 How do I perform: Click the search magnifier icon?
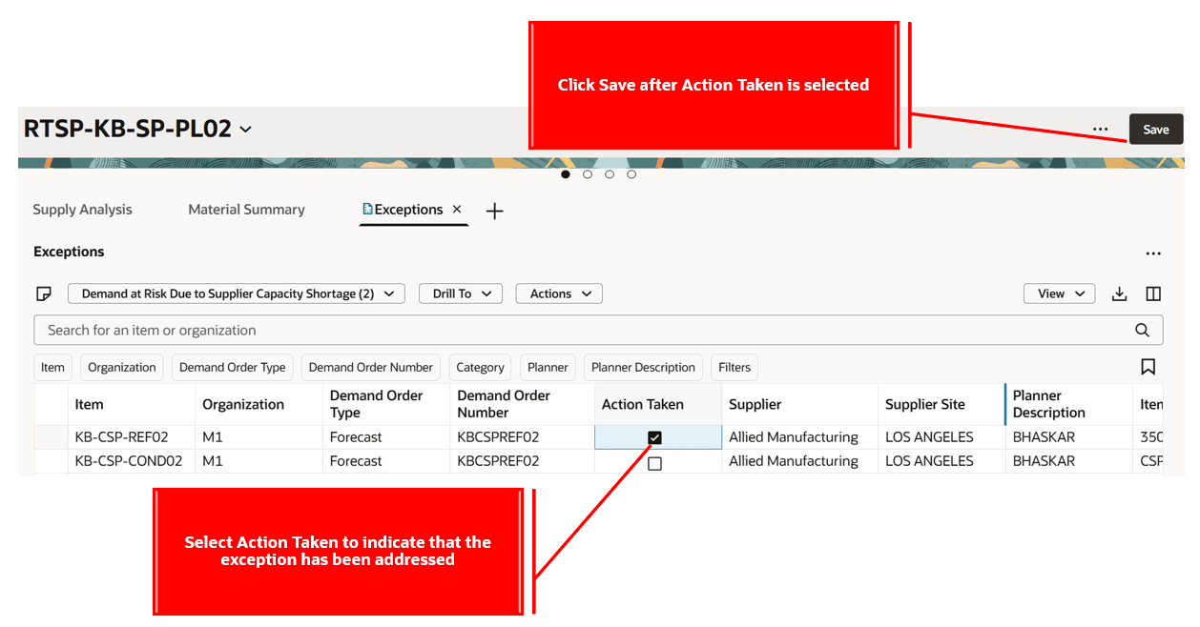tap(1142, 330)
